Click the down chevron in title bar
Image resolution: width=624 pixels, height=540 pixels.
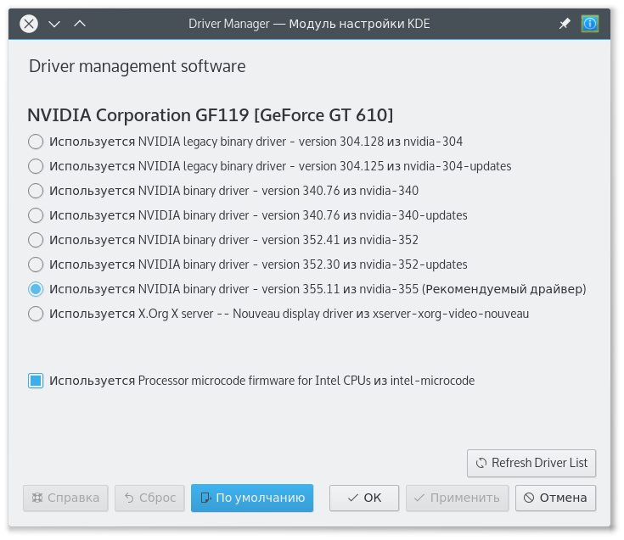54,24
